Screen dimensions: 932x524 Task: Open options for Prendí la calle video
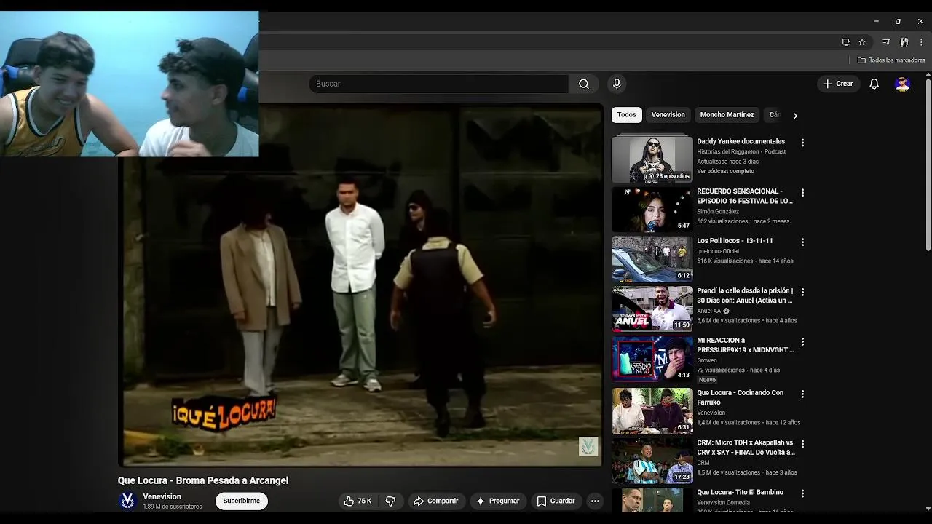click(x=802, y=292)
